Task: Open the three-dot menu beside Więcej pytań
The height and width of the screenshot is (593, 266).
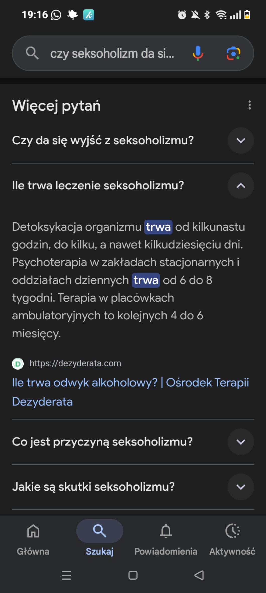Action: point(249,105)
